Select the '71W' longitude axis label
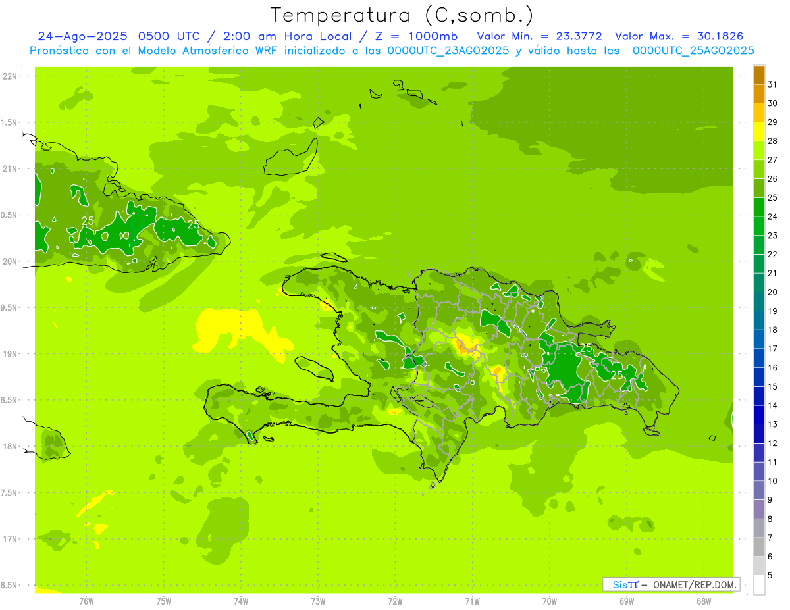Screen dimensions: 790x610 click(x=472, y=601)
